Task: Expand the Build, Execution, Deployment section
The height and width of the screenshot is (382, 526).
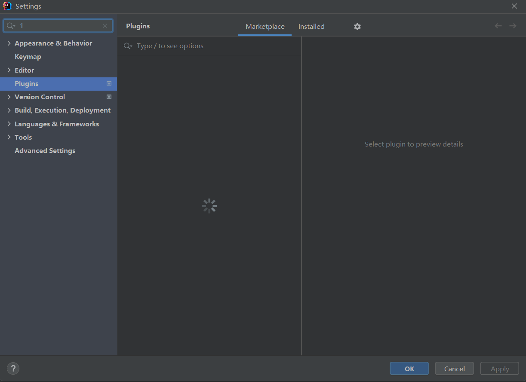Action: 9,110
